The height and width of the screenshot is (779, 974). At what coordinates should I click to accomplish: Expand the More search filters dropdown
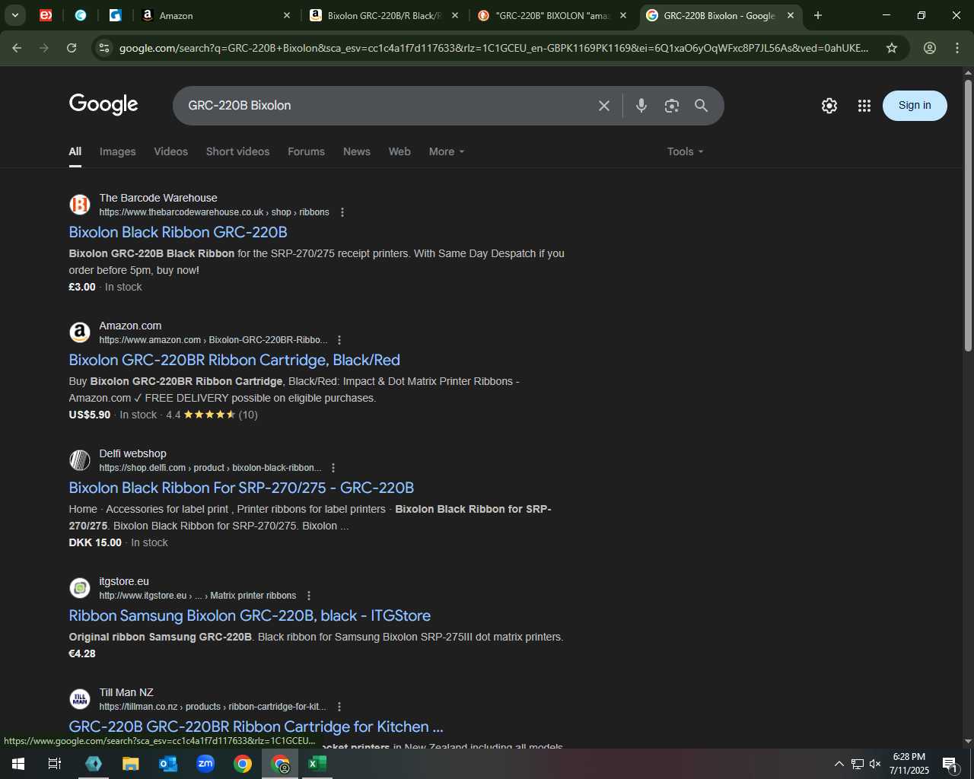point(447,151)
